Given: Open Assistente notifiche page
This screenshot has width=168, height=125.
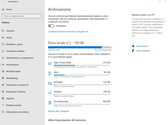Looking at the screenshot, I should [16, 51].
